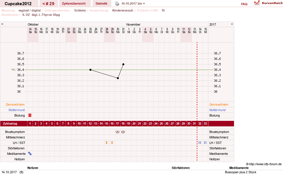Click cycle day 1 in Zyklustag row
Viewport: 283px width, 179px height.
[x=30, y=123]
